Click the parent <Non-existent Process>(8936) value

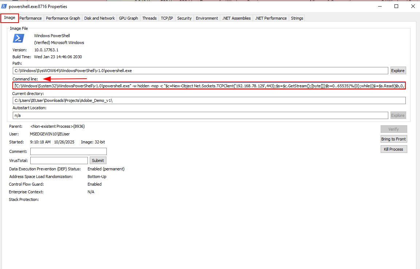tap(58, 126)
